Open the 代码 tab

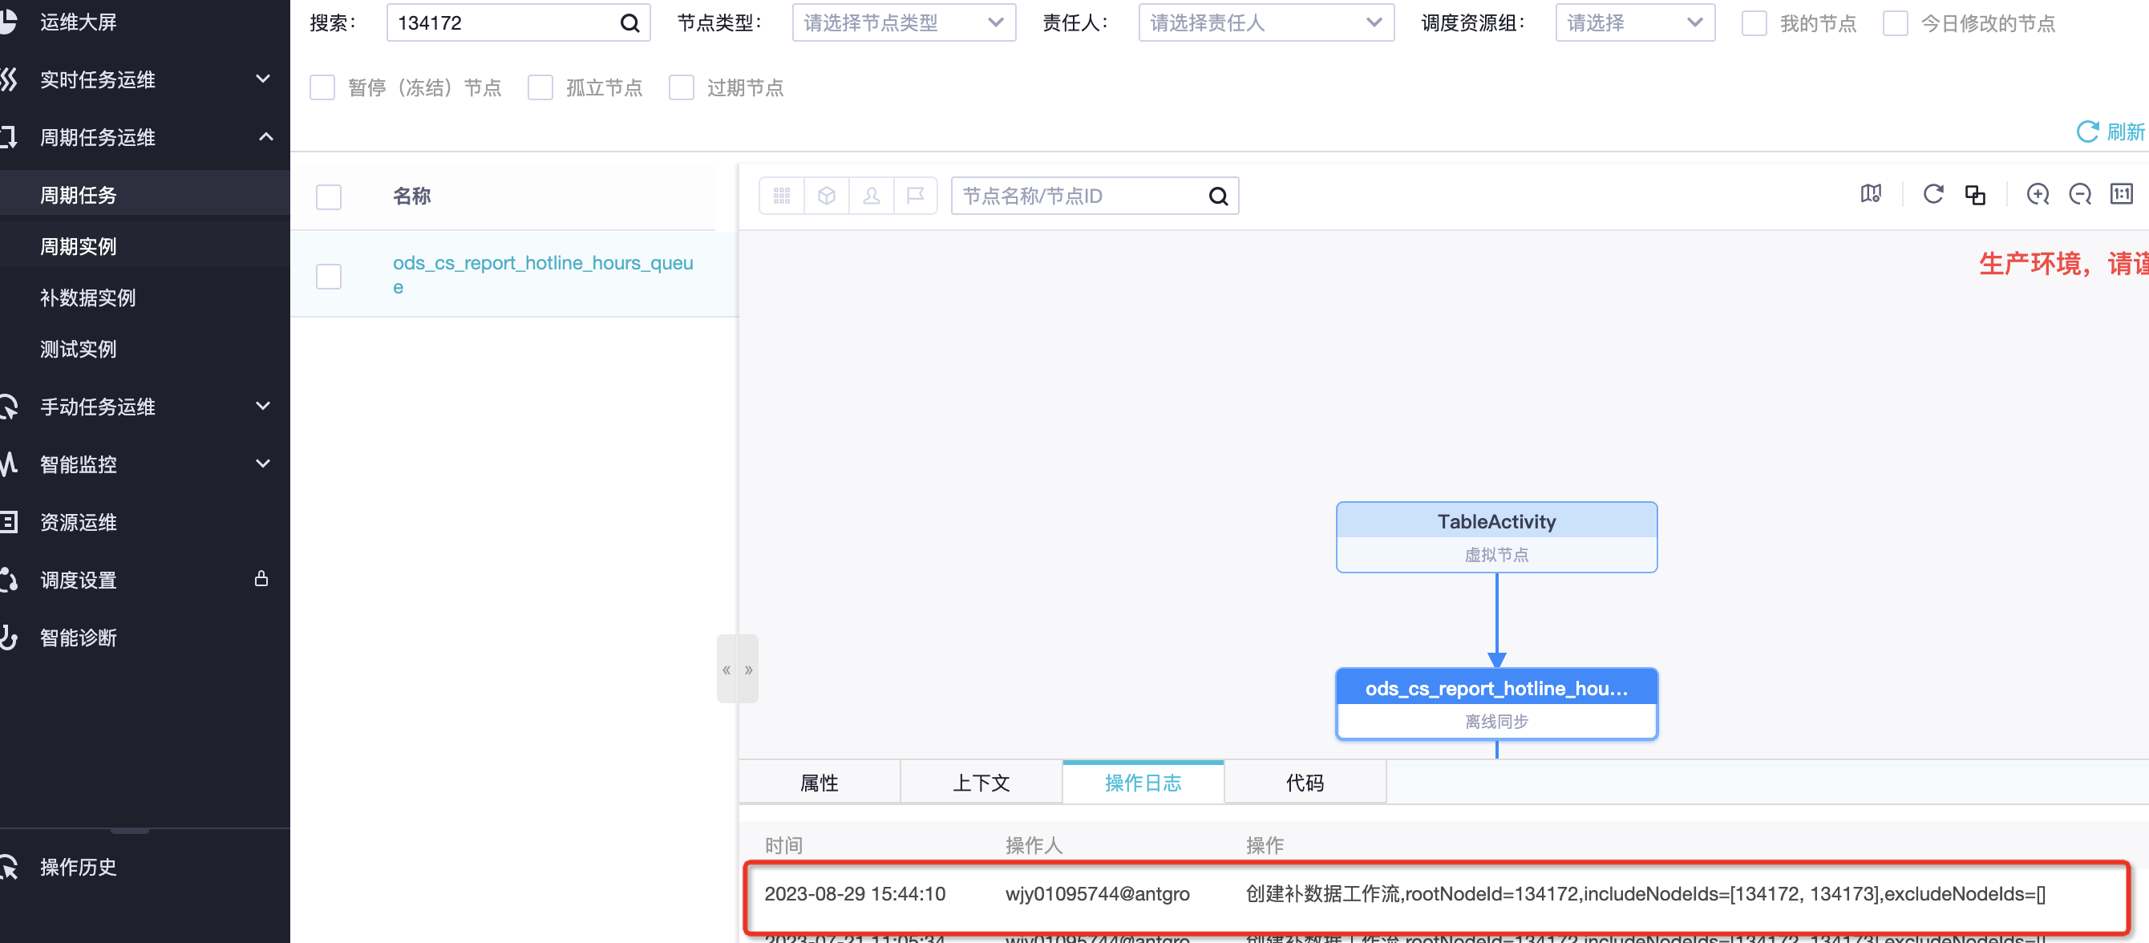pos(1304,783)
